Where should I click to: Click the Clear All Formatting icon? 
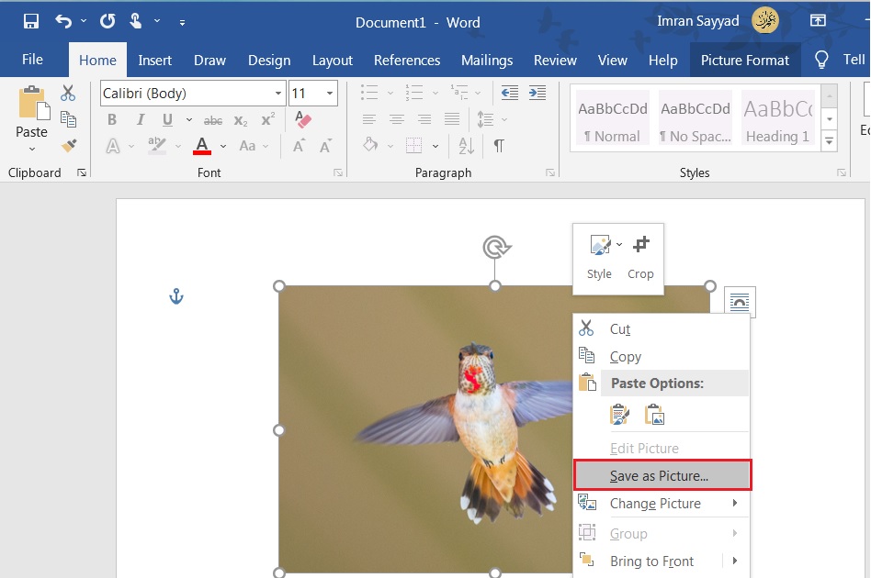[302, 120]
